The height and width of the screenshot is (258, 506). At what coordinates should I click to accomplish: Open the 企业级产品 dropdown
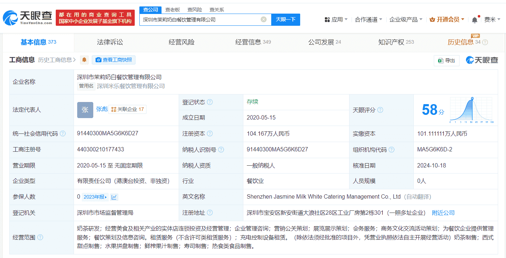tap(403, 19)
